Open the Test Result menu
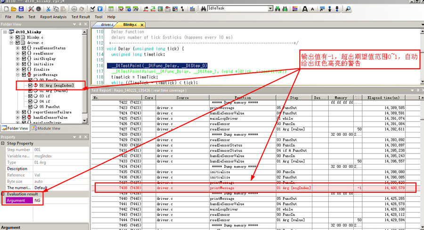The height and width of the screenshot is (230, 424). [81, 17]
